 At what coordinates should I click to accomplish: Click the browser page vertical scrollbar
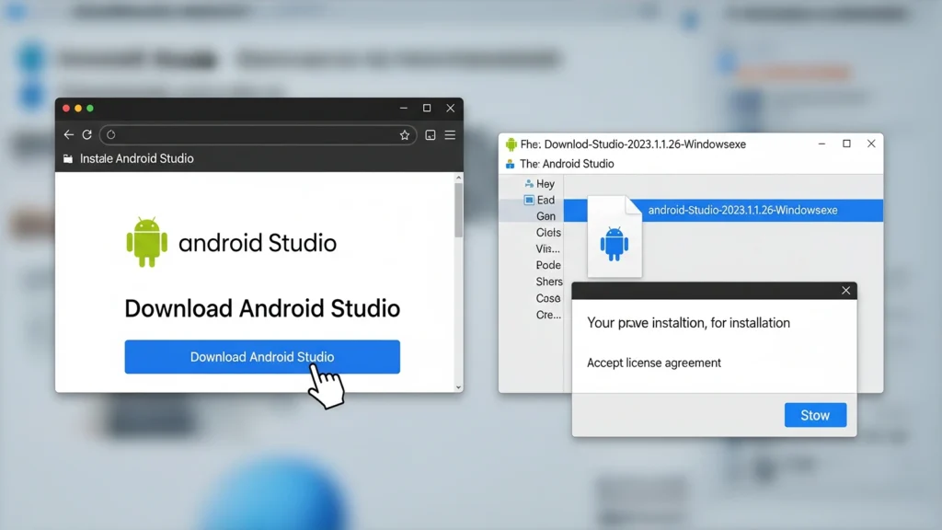pos(458,212)
